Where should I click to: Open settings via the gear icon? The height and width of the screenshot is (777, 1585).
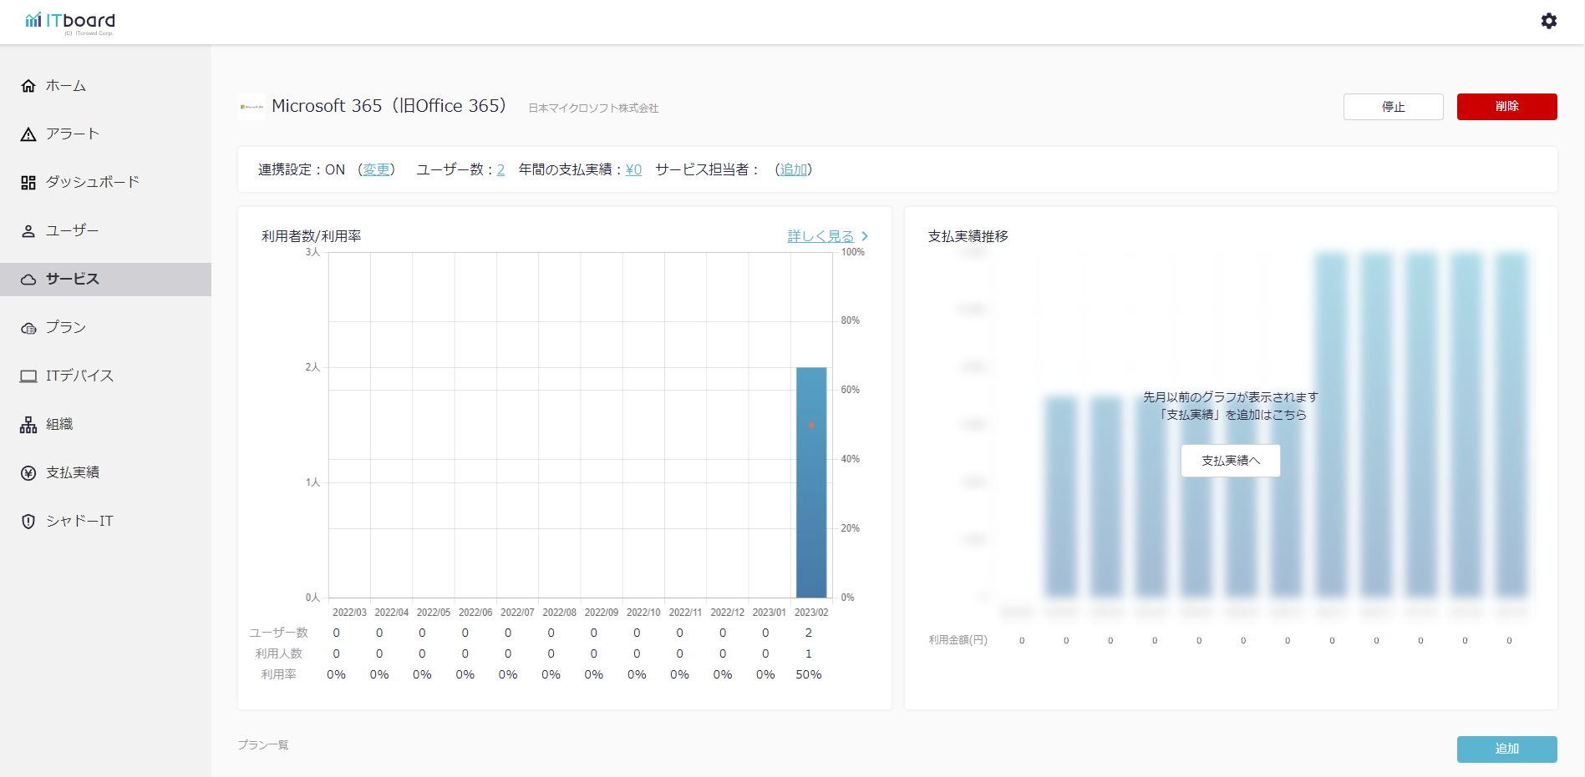pyautogui.click(x=1548, y=21)
